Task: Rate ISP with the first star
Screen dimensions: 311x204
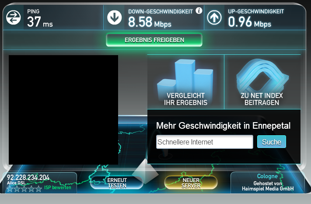Action: pos(10,189)
